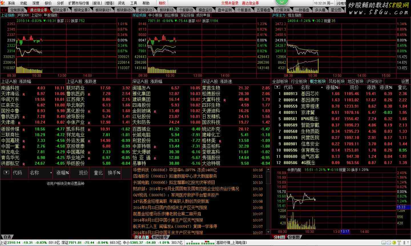The image size is (411, 246).
Task: Select the 上证50 index tab
Action: point(36,15)
